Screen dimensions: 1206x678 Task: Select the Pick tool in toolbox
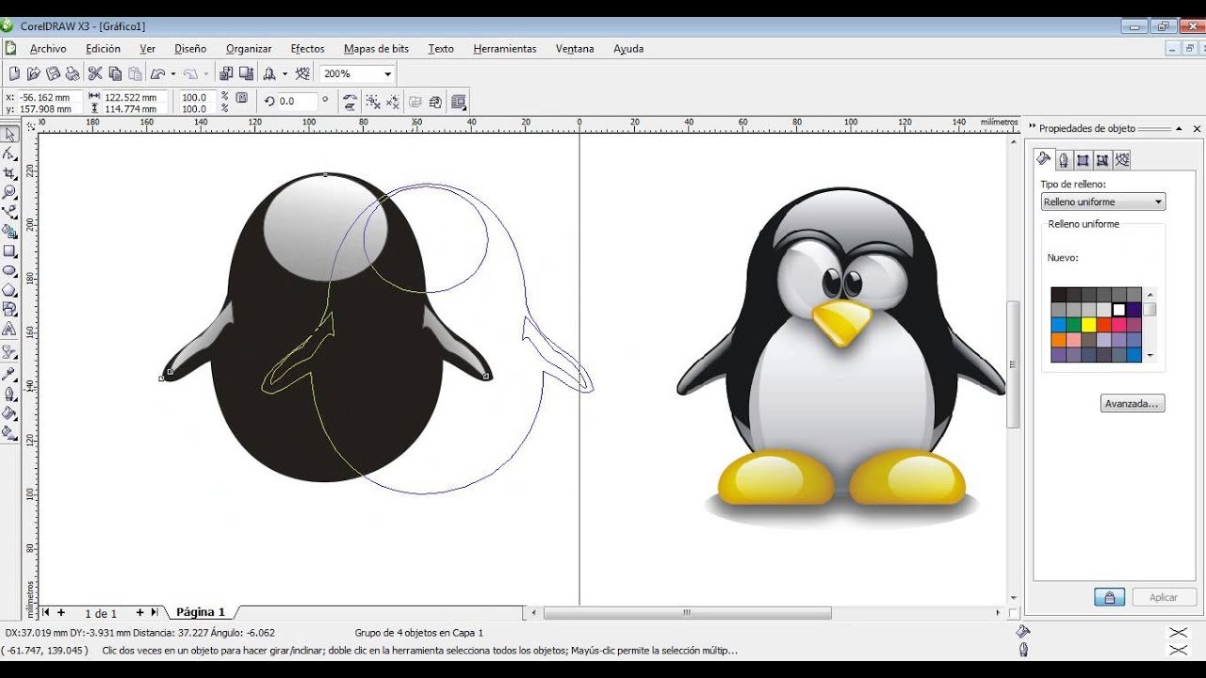point(10,134)
